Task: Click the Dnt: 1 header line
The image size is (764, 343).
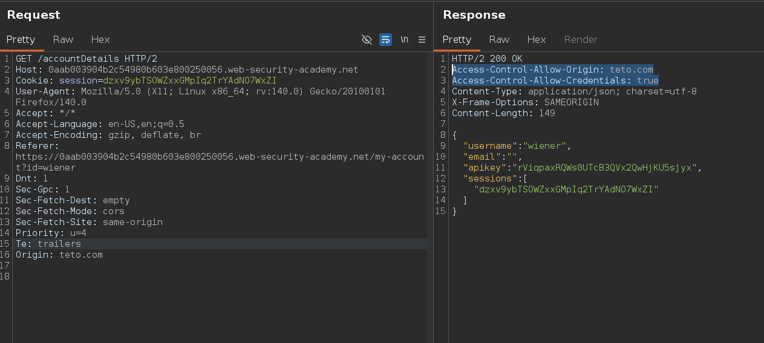Action: click(x=32, y=178)
